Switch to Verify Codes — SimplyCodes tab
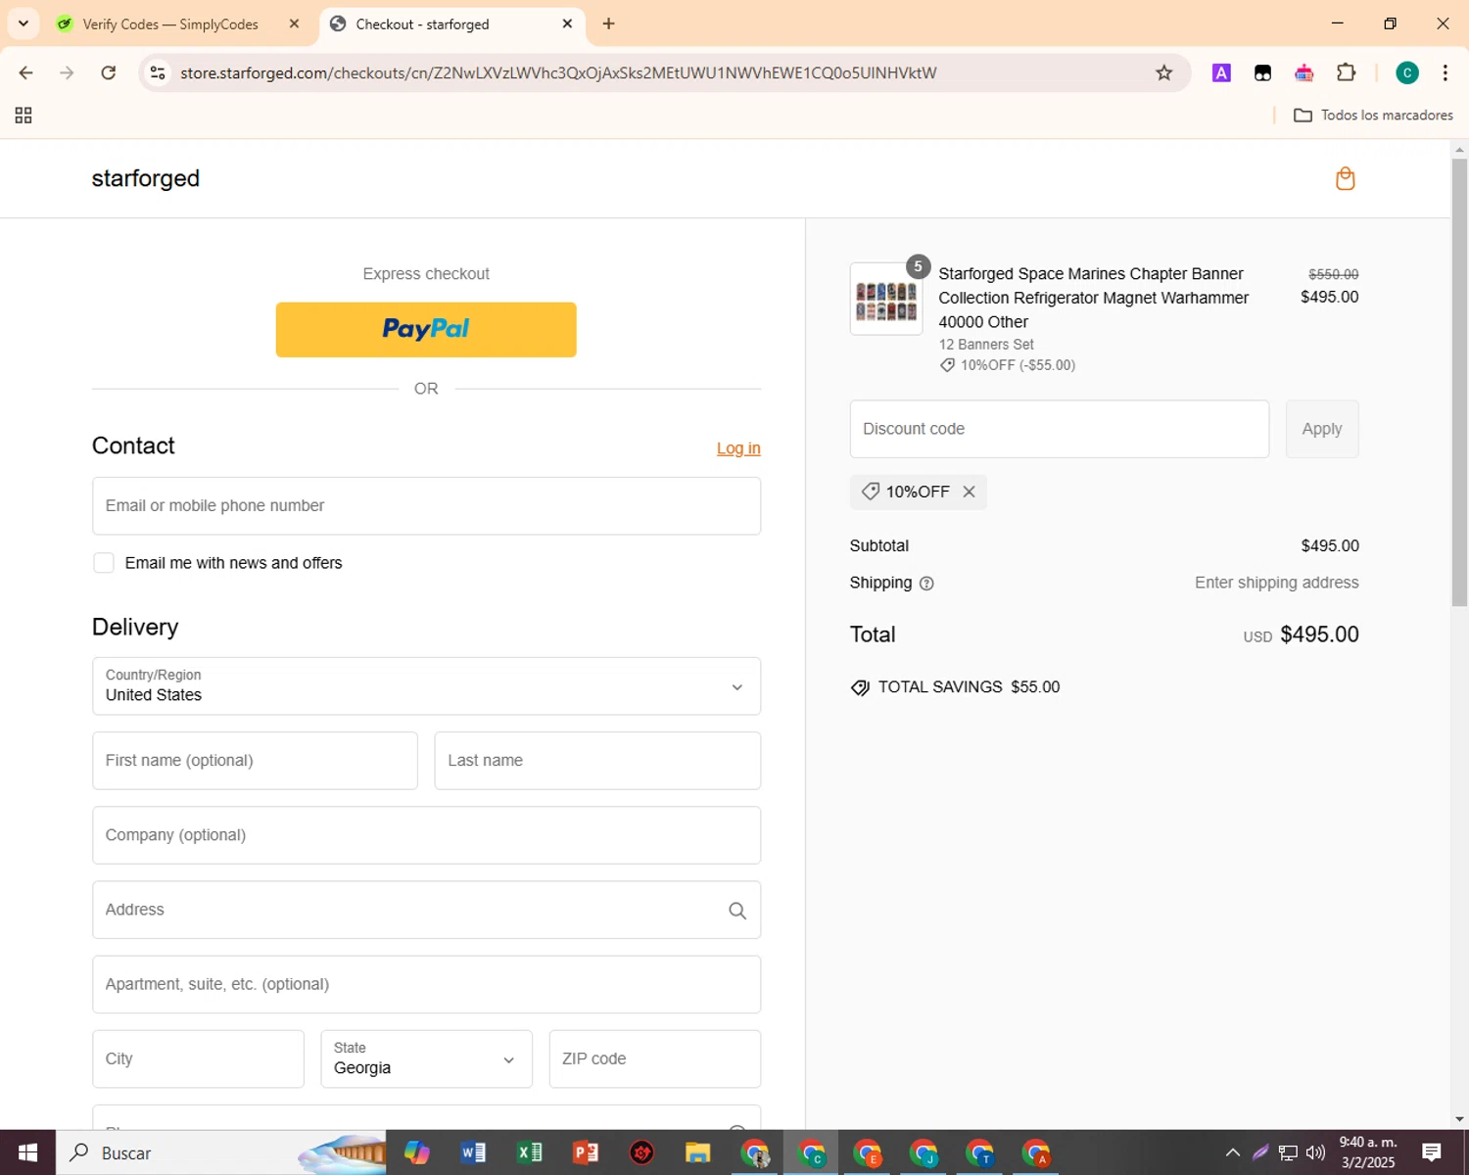Image resolution: width=1469 pixels, height=1175 pixels. coord(178,23)
